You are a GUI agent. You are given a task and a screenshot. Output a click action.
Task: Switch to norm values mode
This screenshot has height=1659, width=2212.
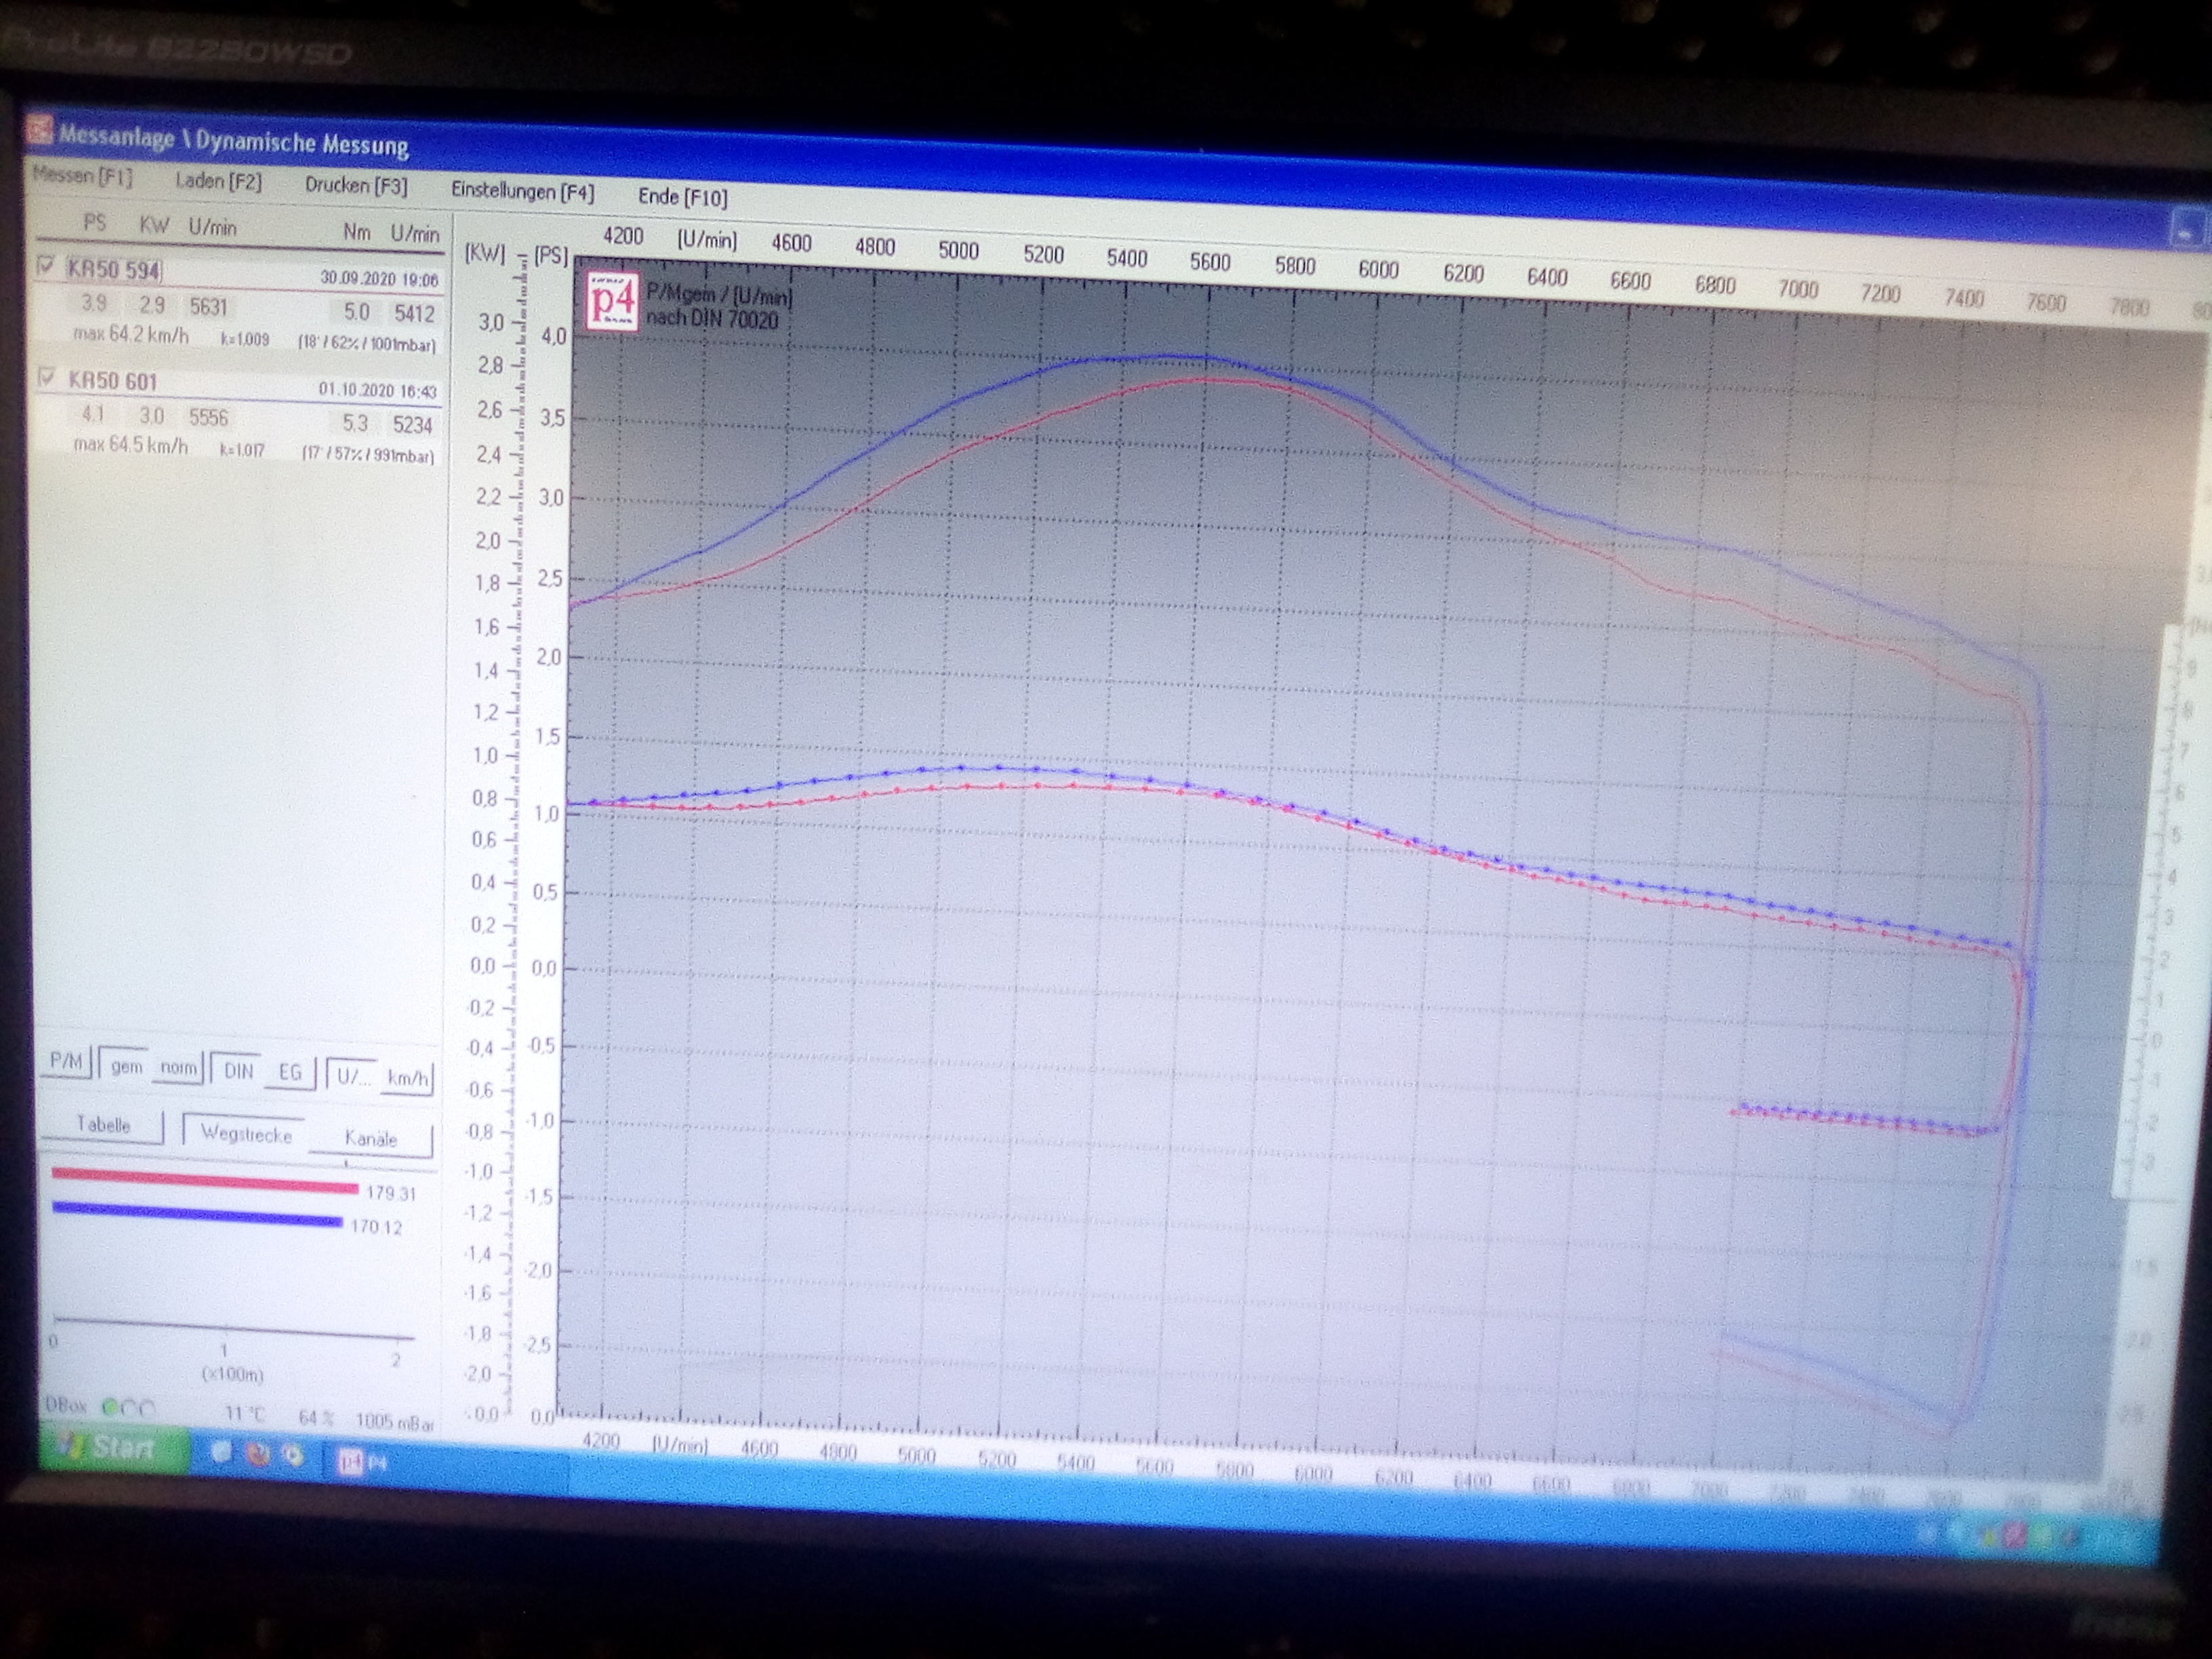pyautogui.click(x=178, y=1068)
